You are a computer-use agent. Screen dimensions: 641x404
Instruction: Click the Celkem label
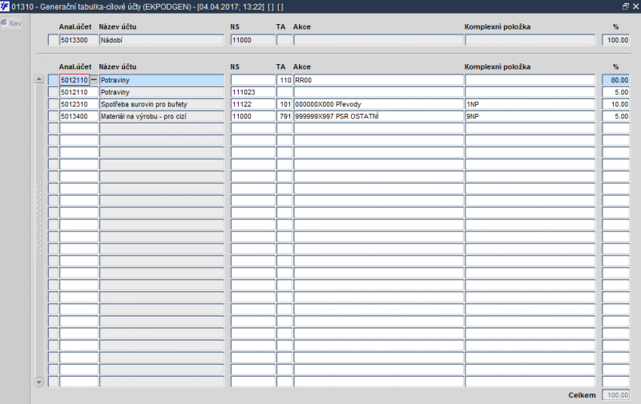click(583, 395)
